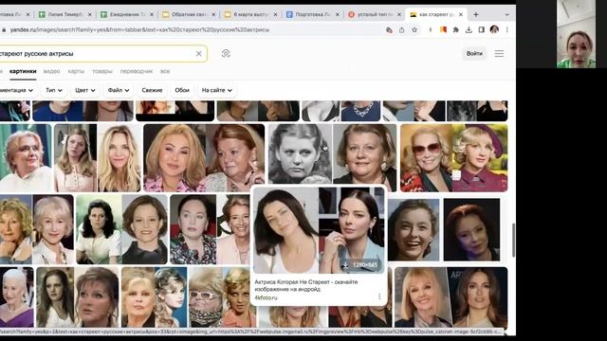The image size is (607, 341).
Task: Select the video call participant thumbnail
Action: 576,34
